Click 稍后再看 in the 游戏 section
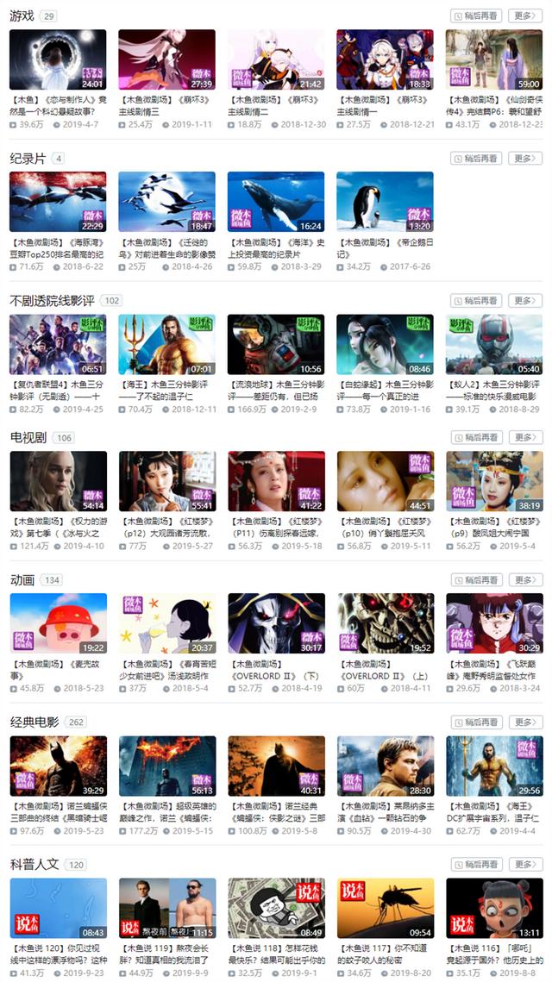The height and width of the screenshot is (982, 552). [475, 16]
